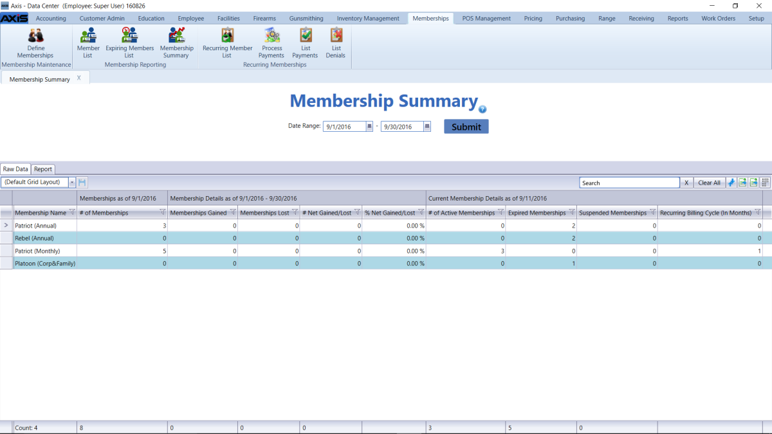Open the end date calendar picker
772x434 pixels.
tap(427, 127)
